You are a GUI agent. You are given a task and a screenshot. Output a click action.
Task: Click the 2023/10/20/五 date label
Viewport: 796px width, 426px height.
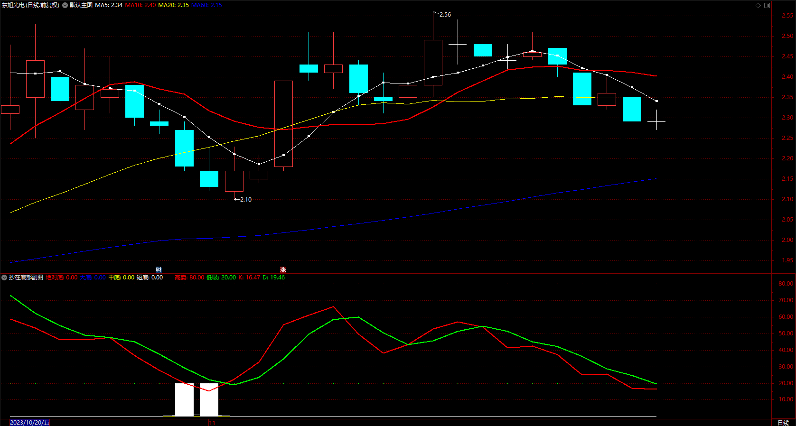pos(29,422)
